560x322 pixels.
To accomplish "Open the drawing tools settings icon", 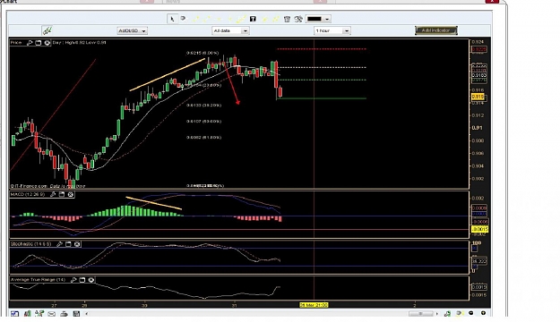I will click(298, 19).
